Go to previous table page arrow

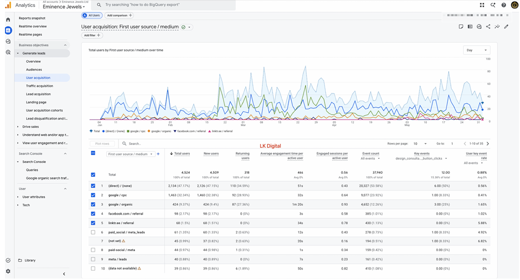pyautogui.click(x=465, y=143)
